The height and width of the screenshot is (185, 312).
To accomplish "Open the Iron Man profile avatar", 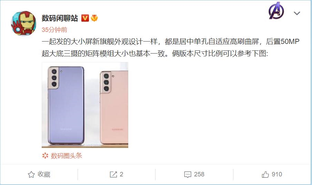I will 23,23.
